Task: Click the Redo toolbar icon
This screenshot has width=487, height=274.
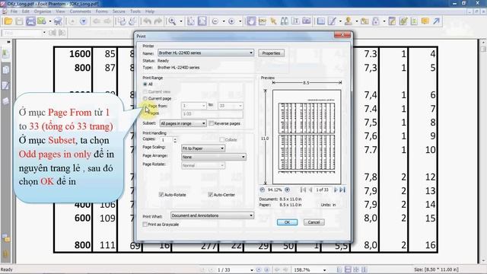Action: tap(158, 21)
